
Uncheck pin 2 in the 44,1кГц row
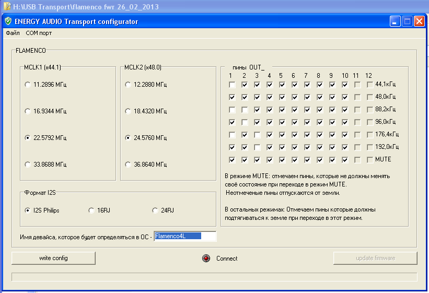tap(245, 85)
